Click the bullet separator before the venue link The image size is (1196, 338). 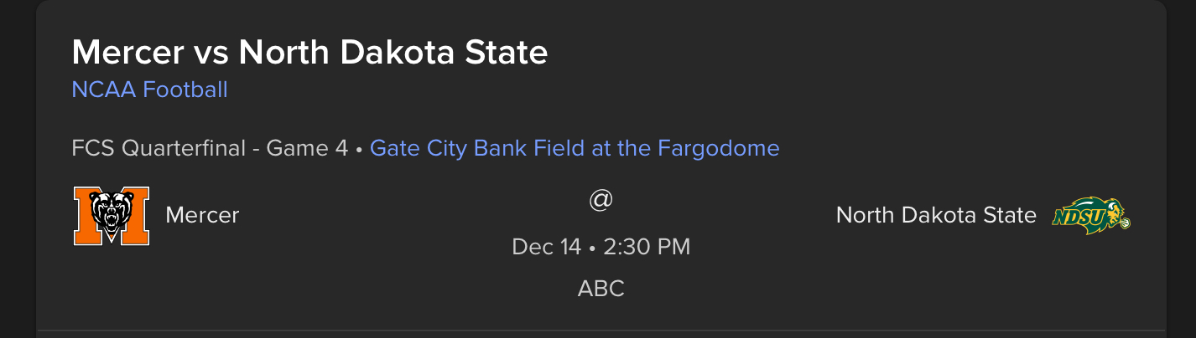click(359, 149)
